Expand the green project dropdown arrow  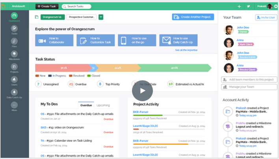point(101,17)
